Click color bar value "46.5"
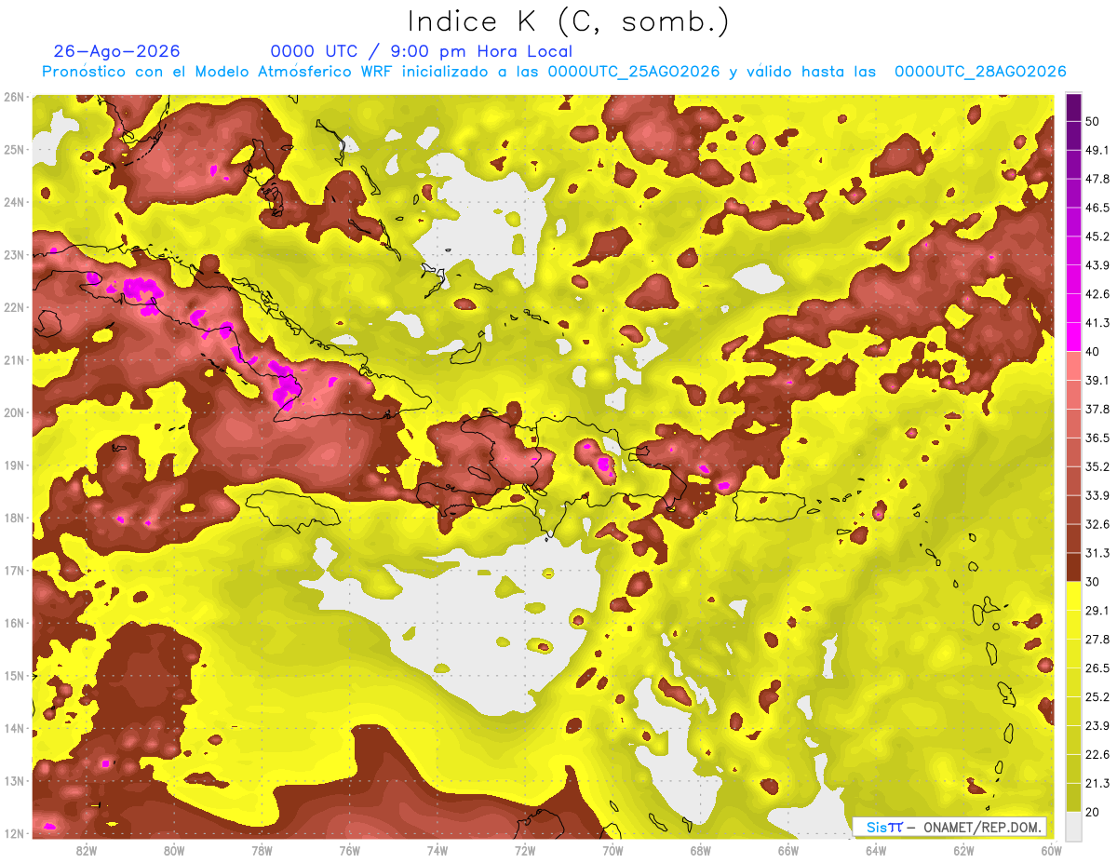This screenshot has height=863, width=1117. point(1097,208)
